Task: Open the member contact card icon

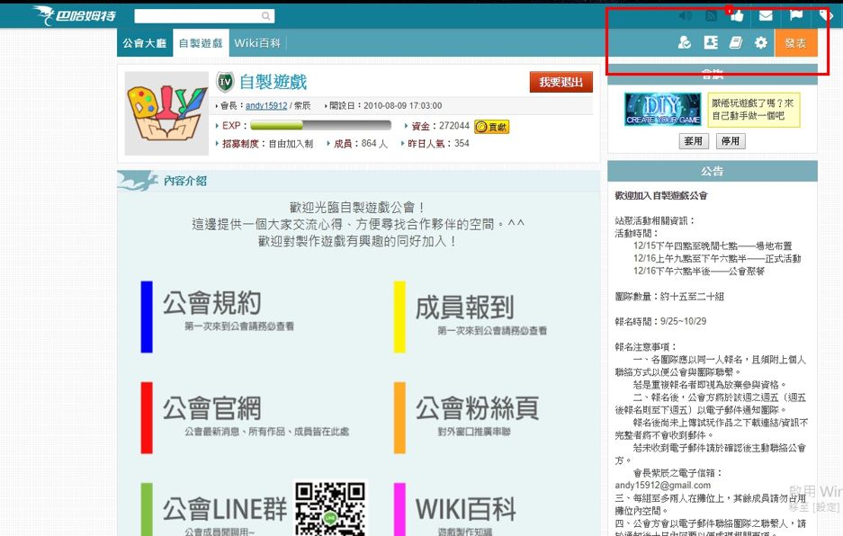Action: (x=711, y=43)
